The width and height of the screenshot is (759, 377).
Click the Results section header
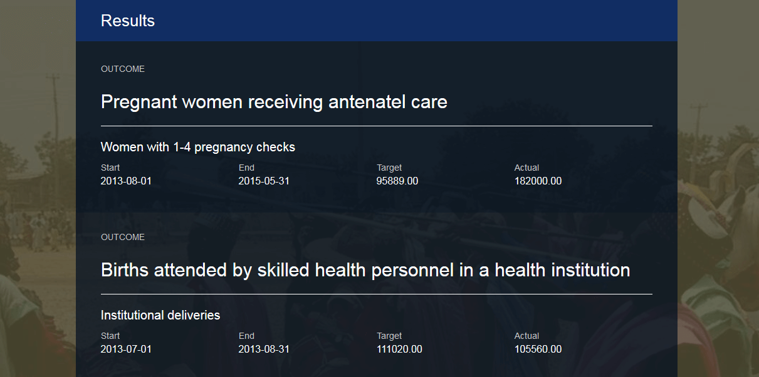(x=128, y=21)
